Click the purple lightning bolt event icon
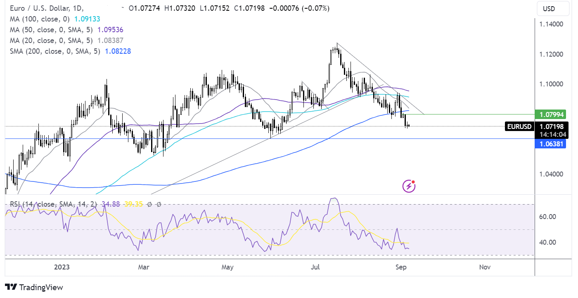578x298 pixels. click(409, 186)
